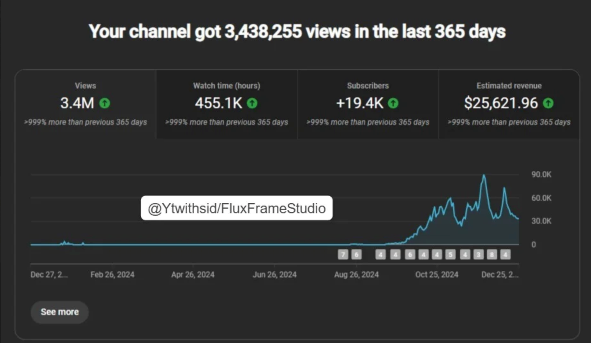Click the green up arrow beside Views
The image size is (591, 343).
(x=105, y=103)
